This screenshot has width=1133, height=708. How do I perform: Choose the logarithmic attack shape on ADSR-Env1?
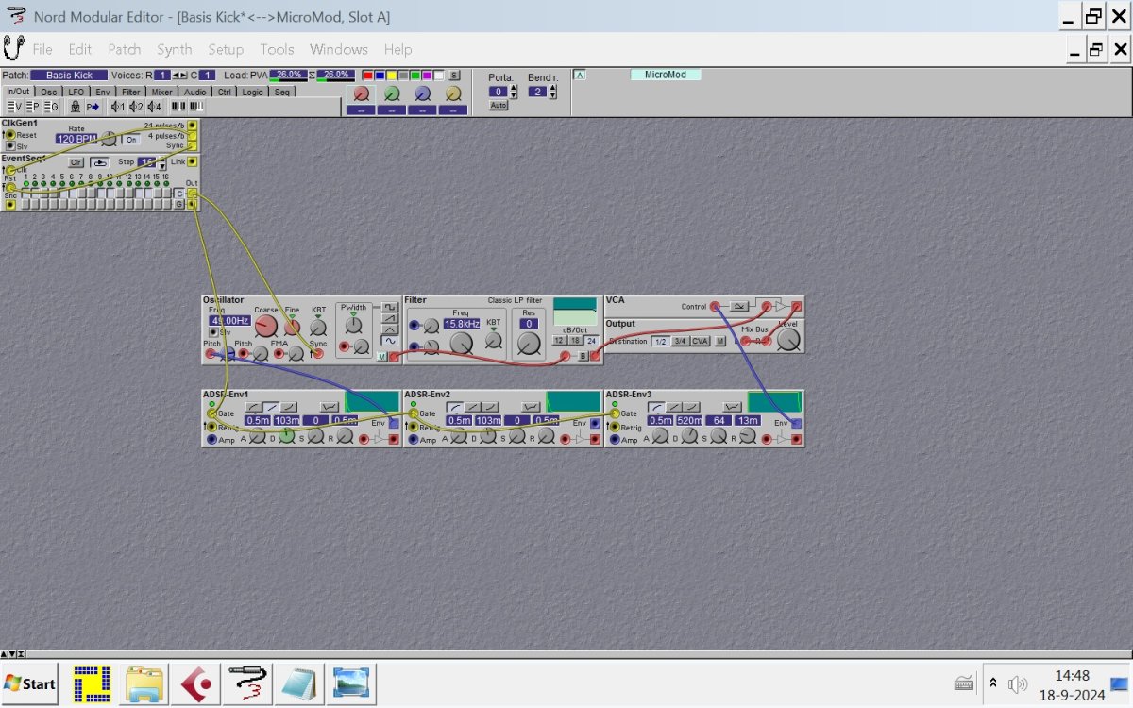(x=253, y=407)
